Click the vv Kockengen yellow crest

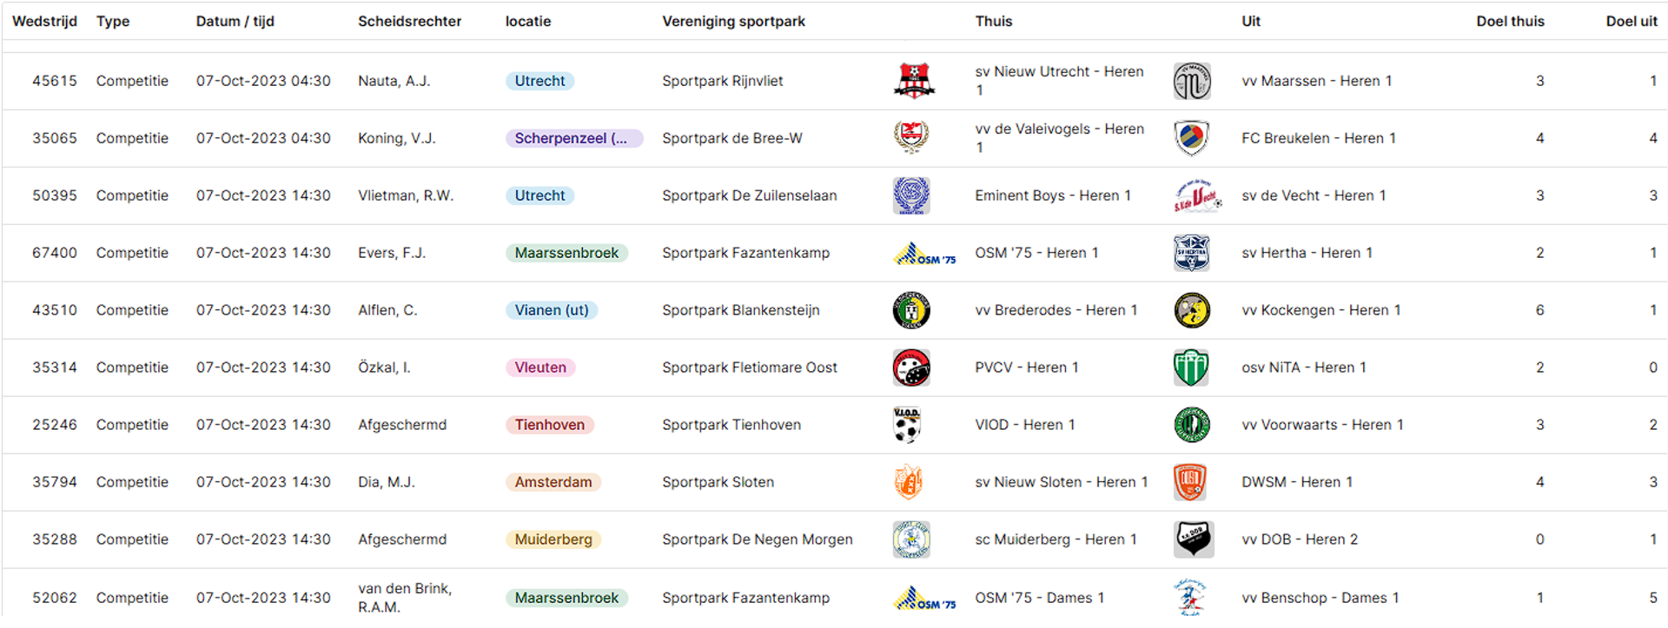pyautogui.click(x=1192, y=310)
